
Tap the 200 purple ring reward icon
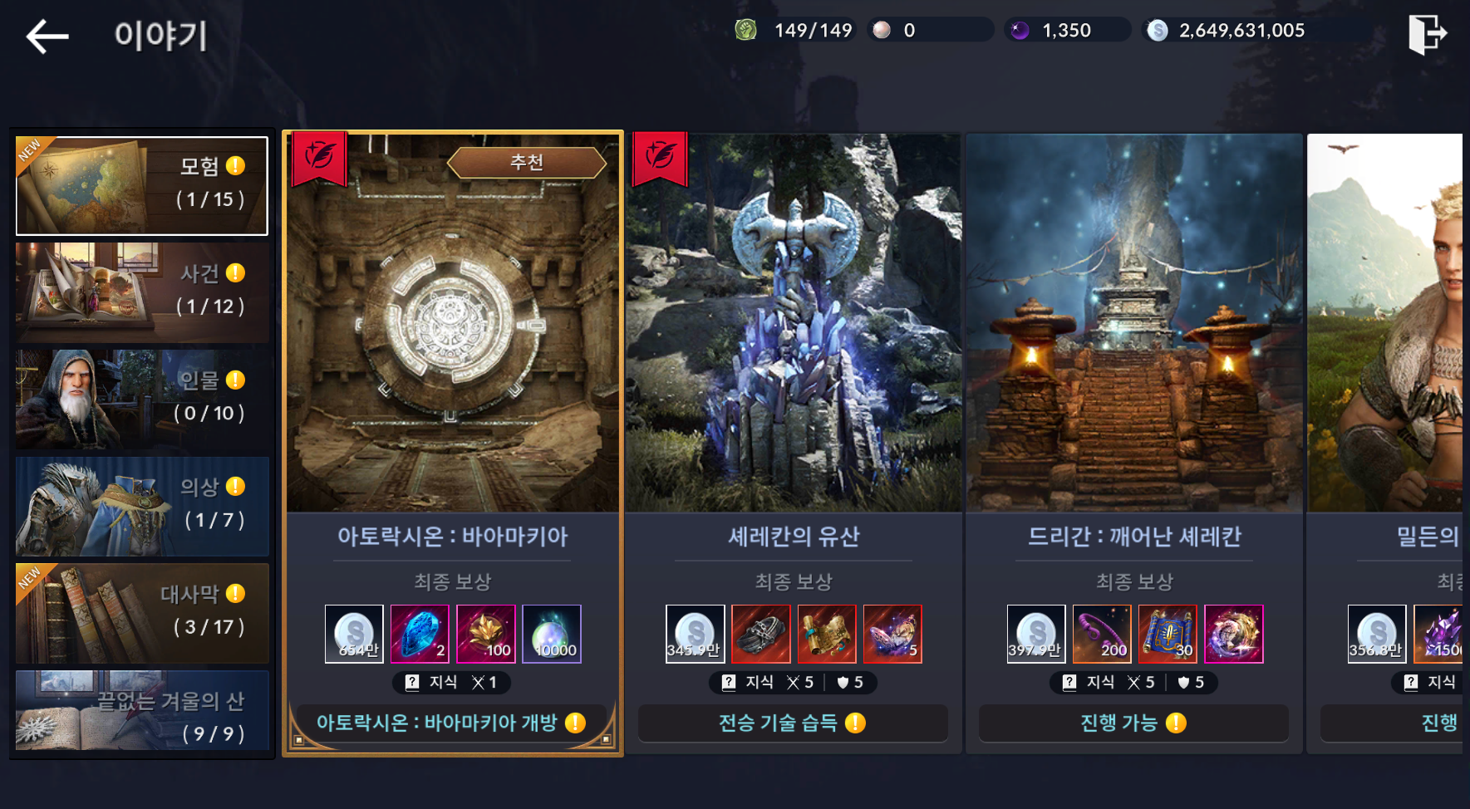click(1102, 634)
